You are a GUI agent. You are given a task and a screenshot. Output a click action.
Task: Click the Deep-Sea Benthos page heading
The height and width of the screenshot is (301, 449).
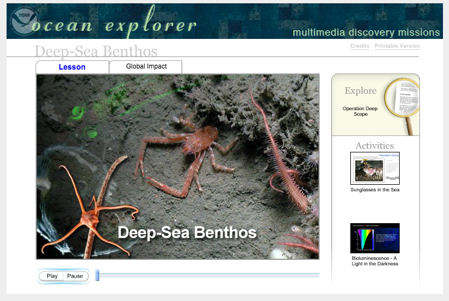pyautogui.click(x=96, y=51)
